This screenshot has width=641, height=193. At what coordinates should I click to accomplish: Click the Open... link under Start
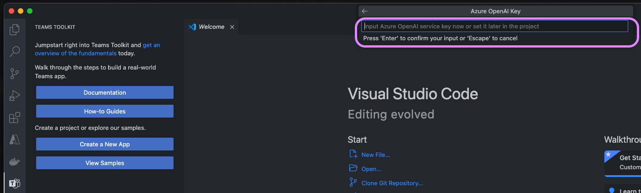pyautogui.click(x=371, y=169)
